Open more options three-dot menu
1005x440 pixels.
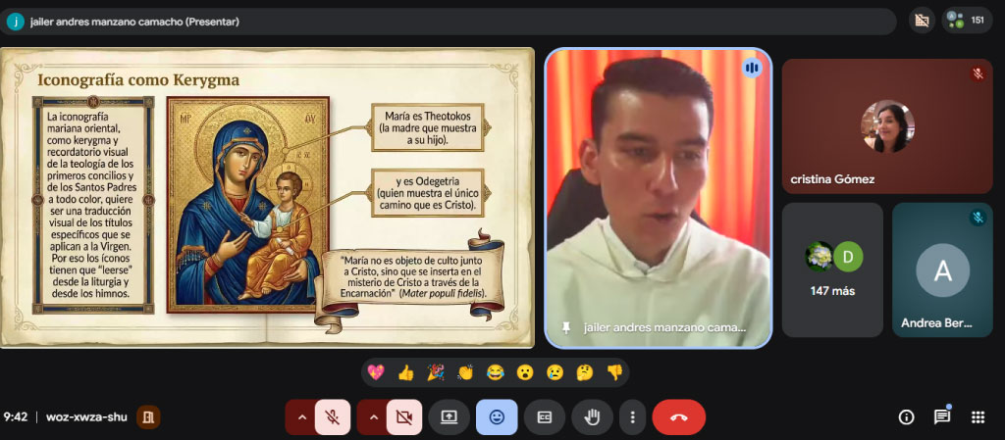[x=633, y=417]
